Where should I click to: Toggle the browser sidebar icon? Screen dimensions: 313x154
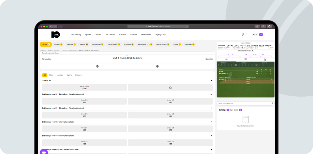(x=61, y=26)
